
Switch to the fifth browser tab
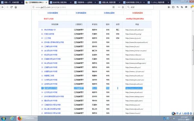tap(110, 2)
